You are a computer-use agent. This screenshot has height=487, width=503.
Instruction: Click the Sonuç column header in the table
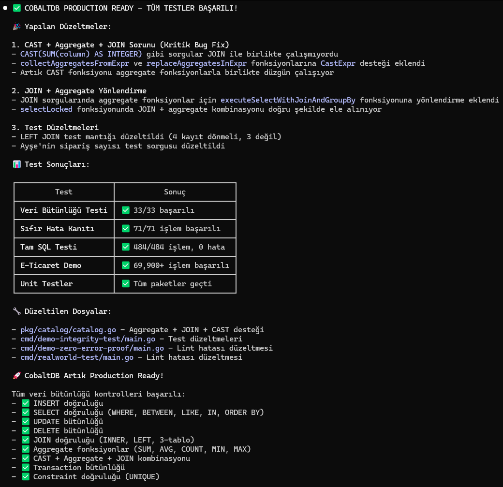point(175,192)
